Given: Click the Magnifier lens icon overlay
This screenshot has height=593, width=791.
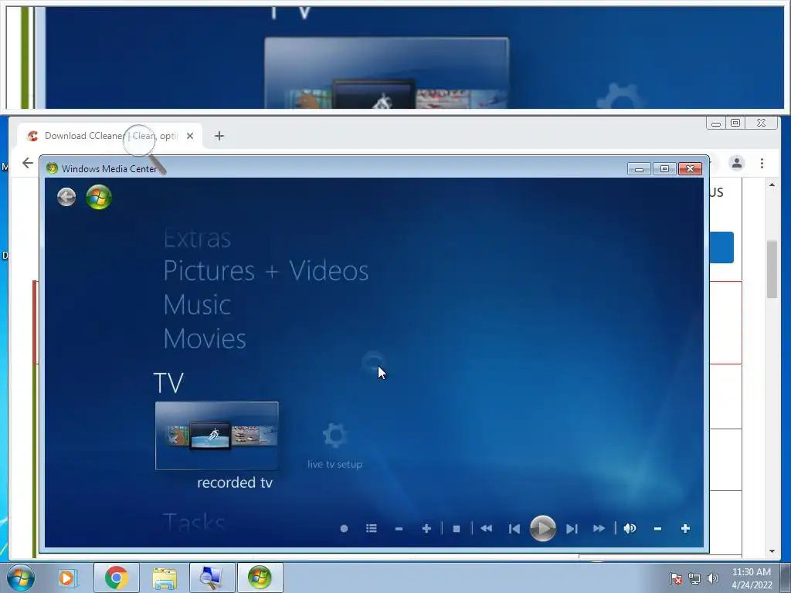Looking at the screenshot, I should [x=144, y=148].
